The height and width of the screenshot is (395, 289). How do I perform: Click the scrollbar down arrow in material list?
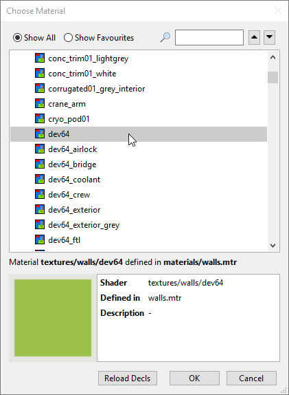point(273,245)
